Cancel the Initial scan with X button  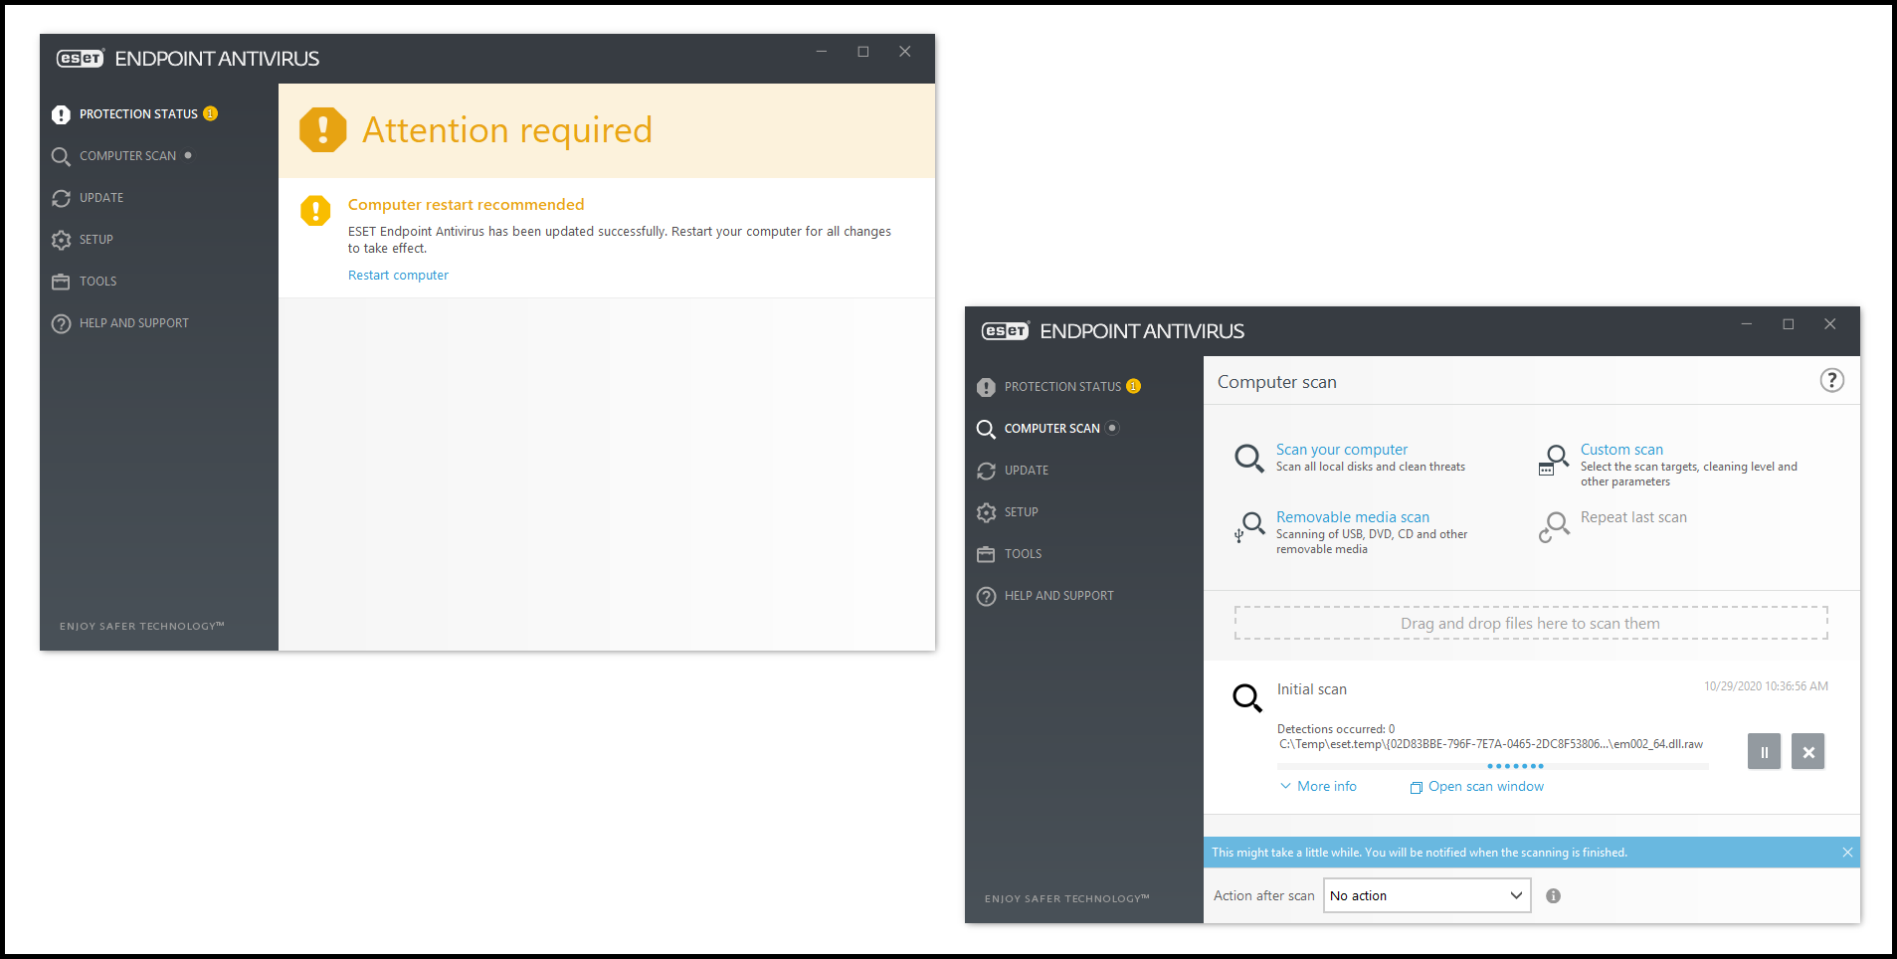coord(1808,752)
